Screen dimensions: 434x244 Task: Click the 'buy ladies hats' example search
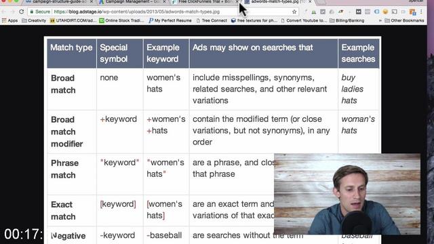[352, 89]
